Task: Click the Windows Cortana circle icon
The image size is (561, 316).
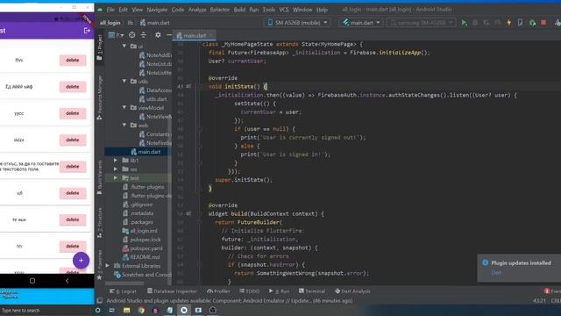Action: point(97,310)
